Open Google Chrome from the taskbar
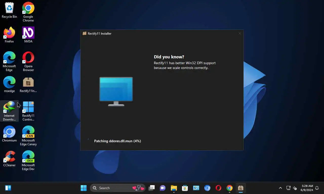This screenshot has height=194, width=324. pyautogui.click(x=230, y=188)
